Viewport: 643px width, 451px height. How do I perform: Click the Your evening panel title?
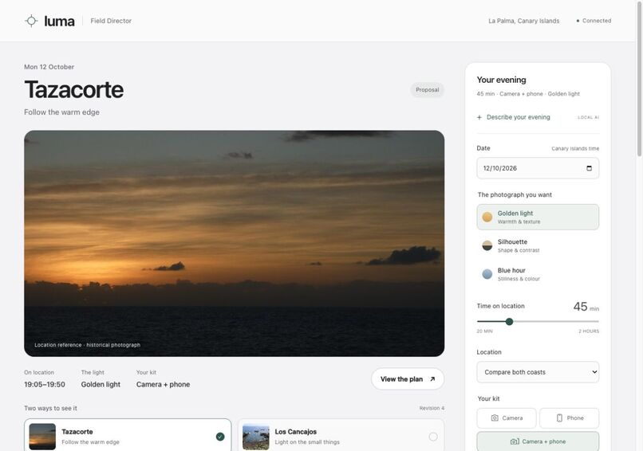coord(501,80)
